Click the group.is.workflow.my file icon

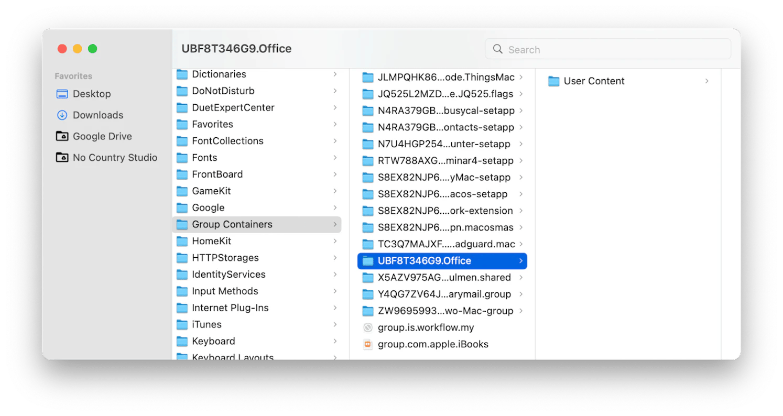(x=368, y=327)
